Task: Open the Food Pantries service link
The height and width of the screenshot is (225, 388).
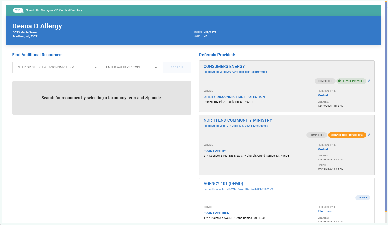Action: pos(216,213)
